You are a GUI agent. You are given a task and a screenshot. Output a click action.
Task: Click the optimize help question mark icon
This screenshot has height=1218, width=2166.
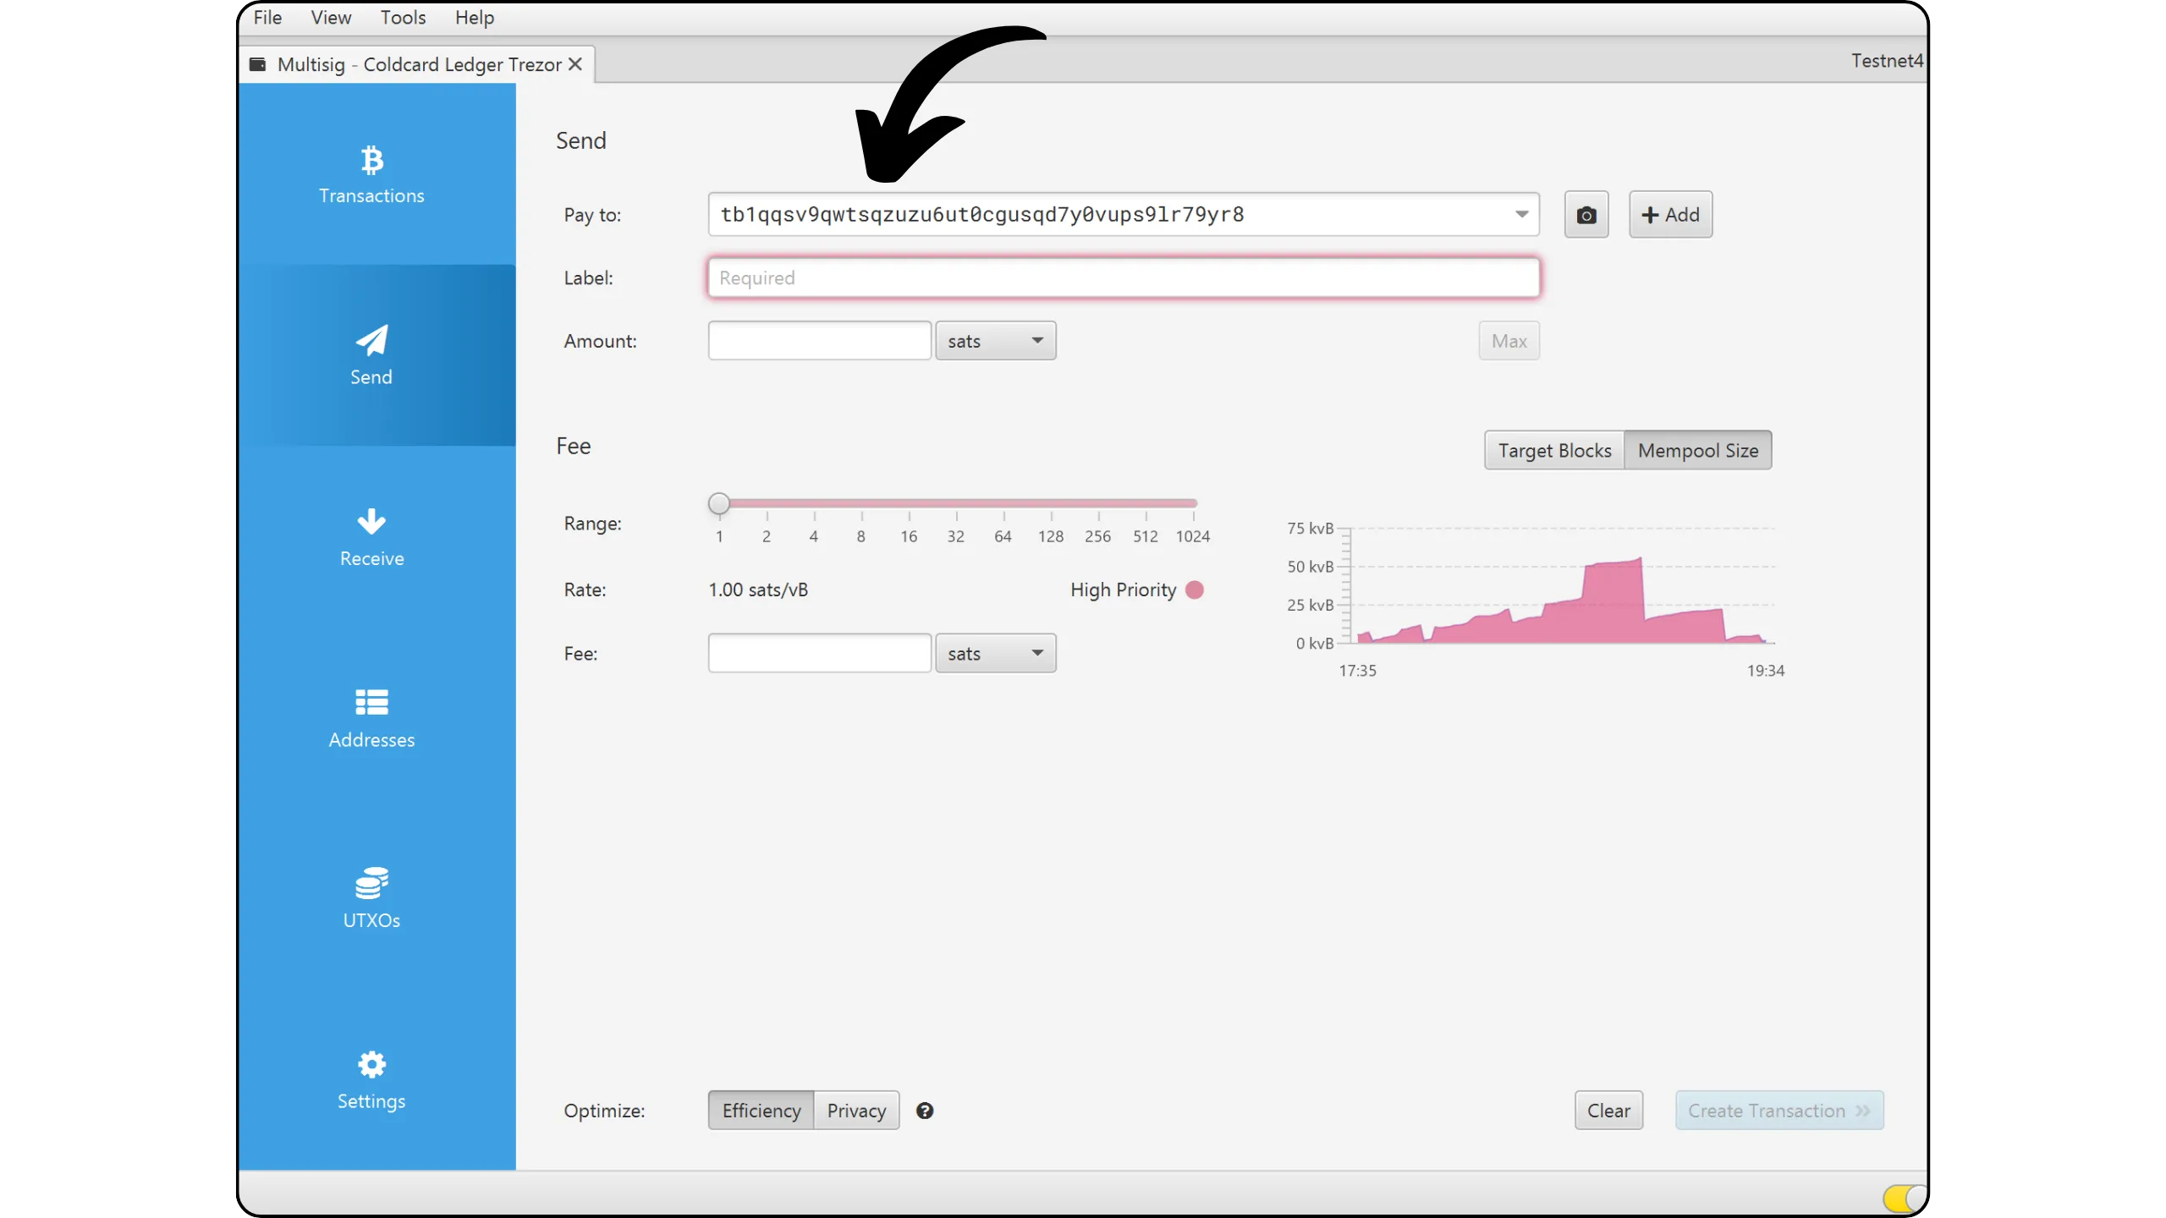[925, 1111]
